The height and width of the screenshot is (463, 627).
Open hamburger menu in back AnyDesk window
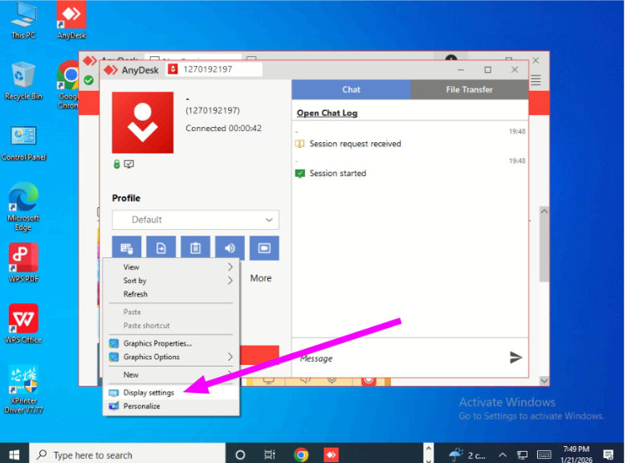pyautogui.click(x=535, y=80)
